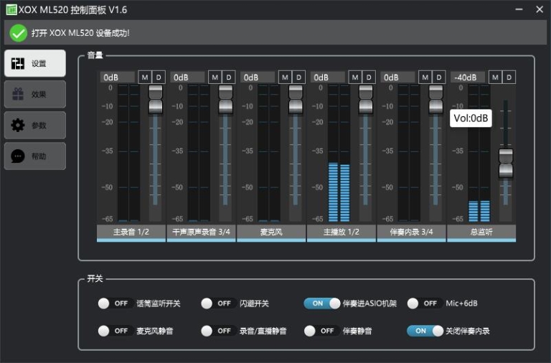The height and width of the screenshot is (363, 551).
Task: Click the 伴奏内录 3/4 fader knob
Action: (x=435, y=99)
